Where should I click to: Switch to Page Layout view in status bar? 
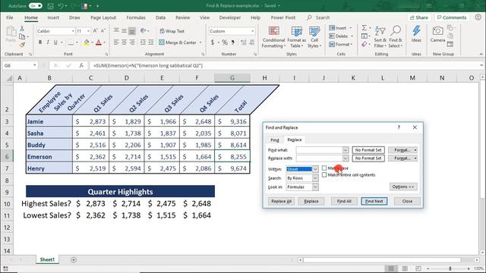[x=405, y=268]
